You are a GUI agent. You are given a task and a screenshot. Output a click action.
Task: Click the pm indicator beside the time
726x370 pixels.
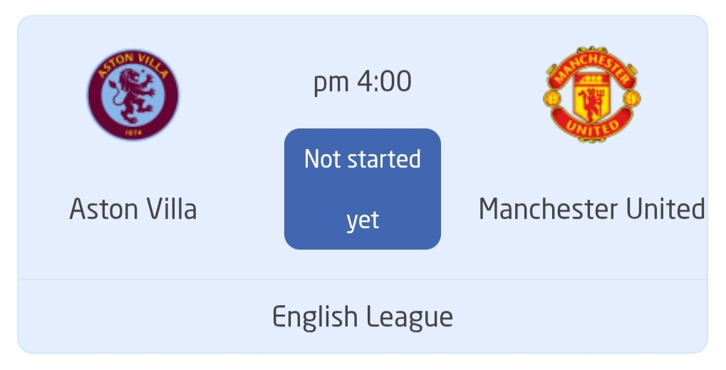331,83
